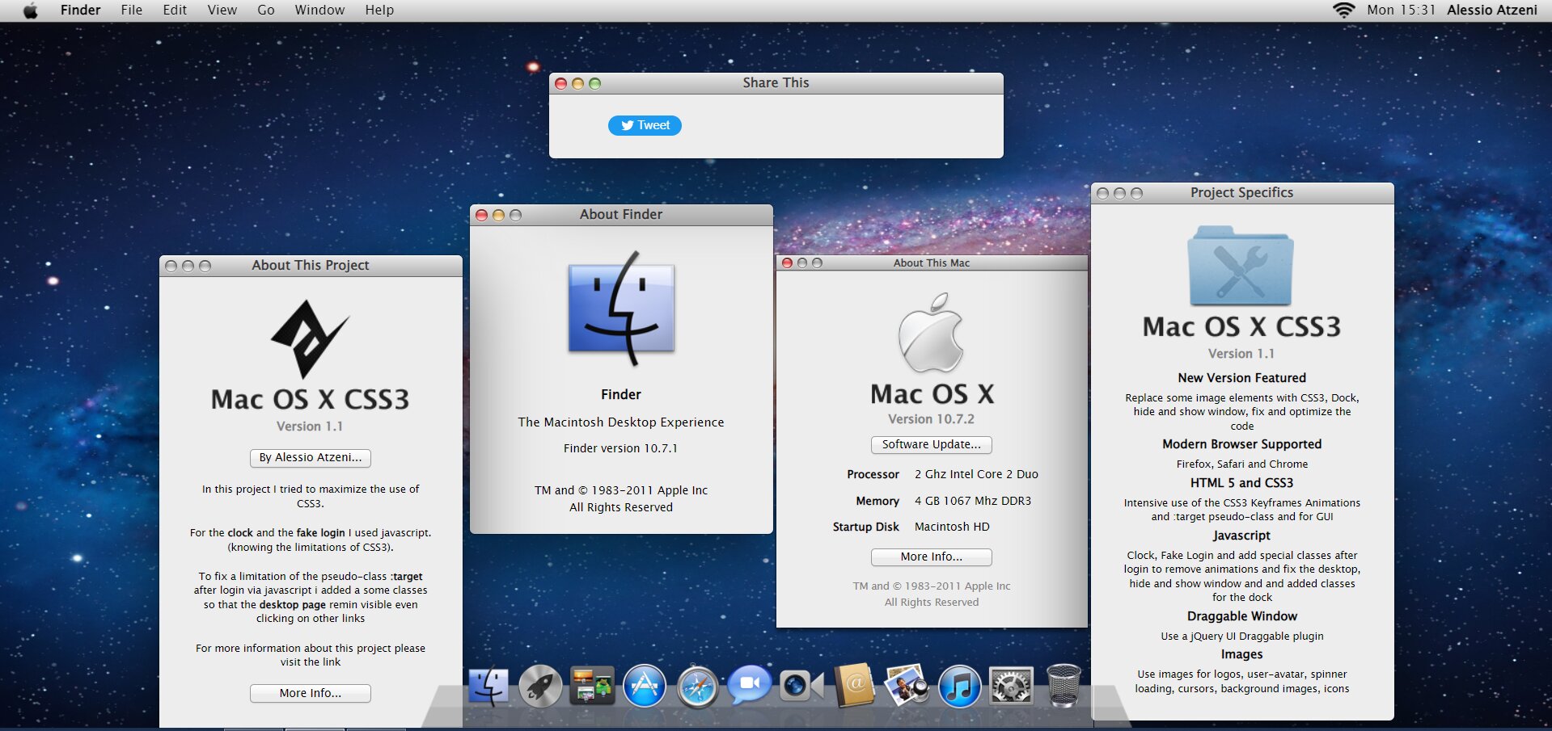The width and height of the screenshot is (1552, 731).
Task: Open iTunes music note dock icon
Action: click(x=959, y=687)
